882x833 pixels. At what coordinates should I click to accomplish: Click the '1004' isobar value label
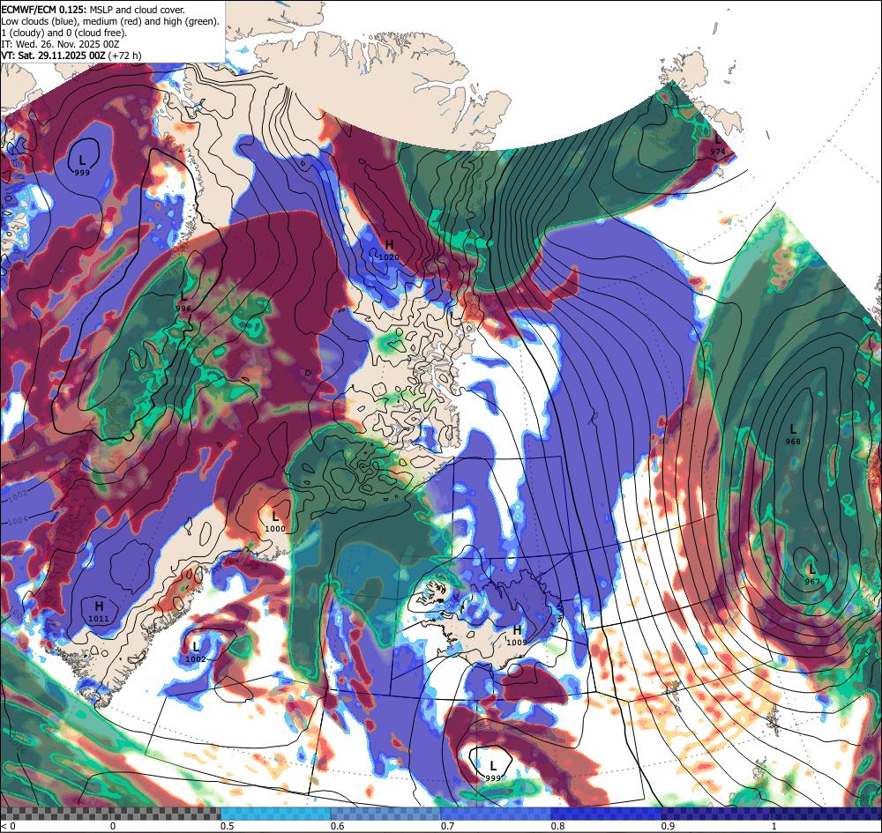[x=17, y=520]
